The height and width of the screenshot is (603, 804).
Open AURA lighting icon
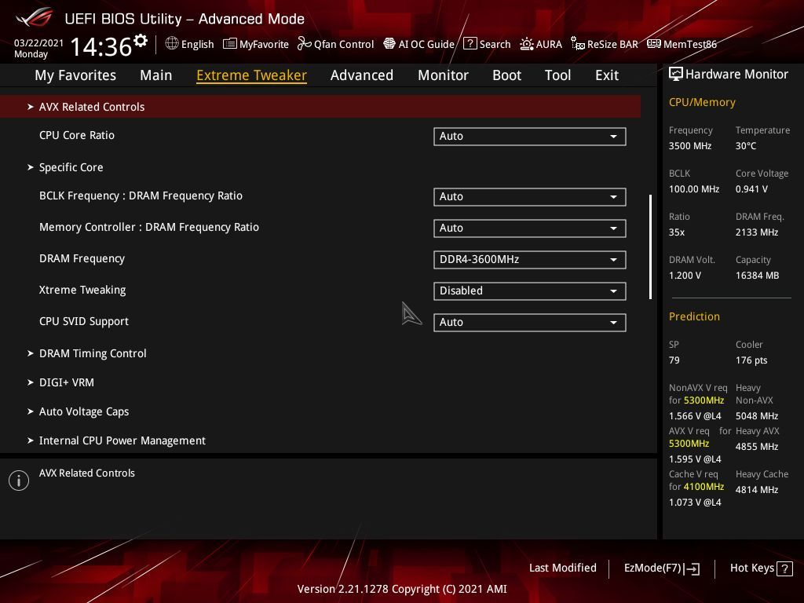point(527,44)
